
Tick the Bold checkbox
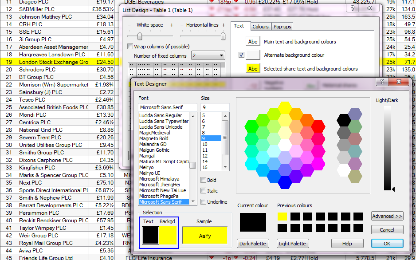(x=204, y=180)
